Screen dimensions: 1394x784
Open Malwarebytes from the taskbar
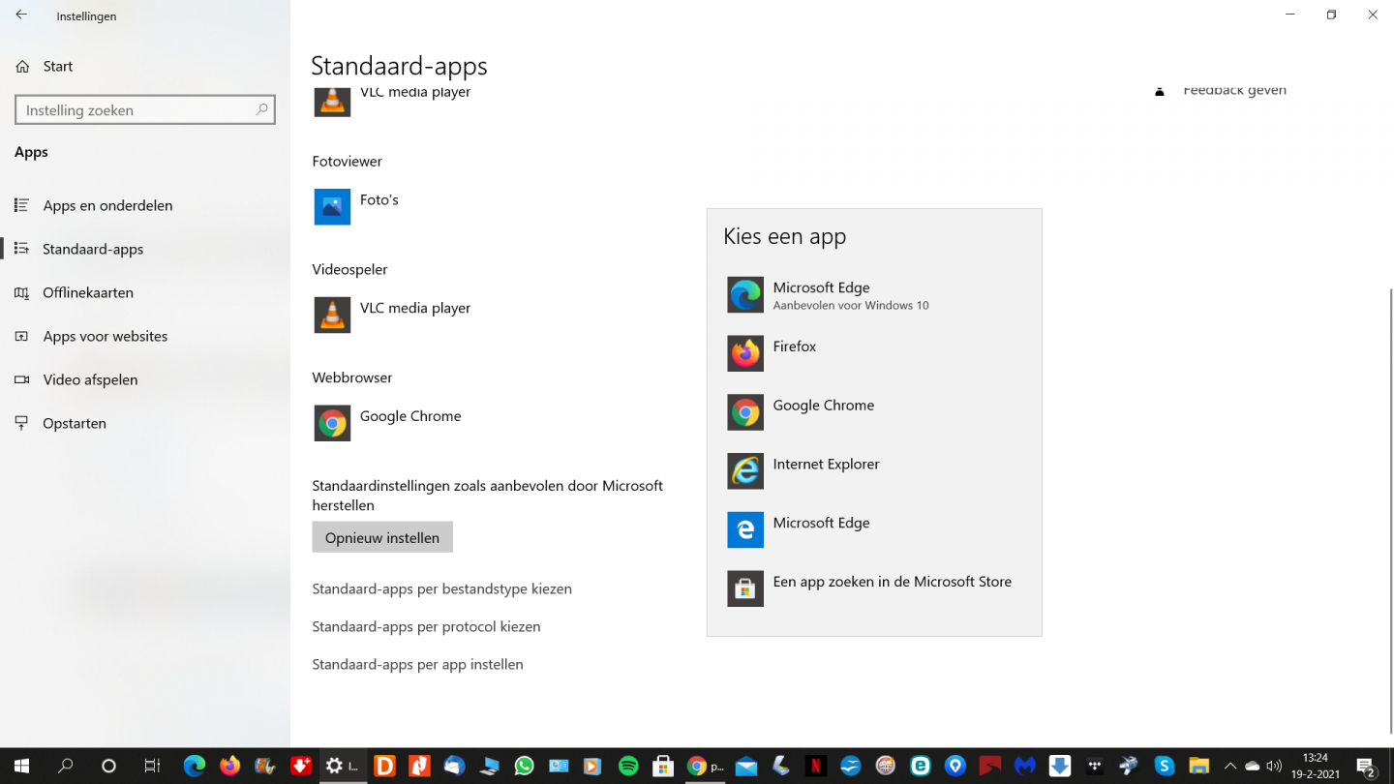(1025, 766)
